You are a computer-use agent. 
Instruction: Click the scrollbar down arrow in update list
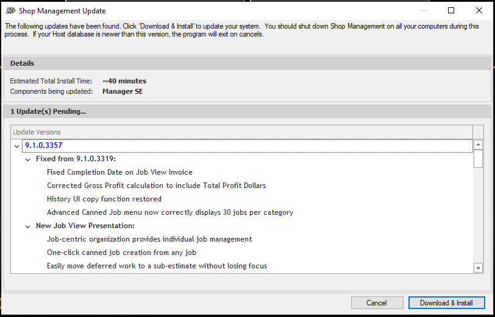coord(479,268)
